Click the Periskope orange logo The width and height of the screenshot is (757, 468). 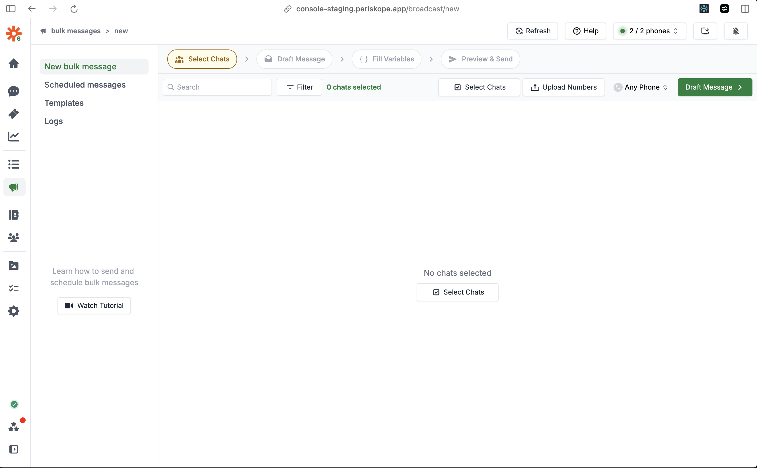click(x=14, y=33)
